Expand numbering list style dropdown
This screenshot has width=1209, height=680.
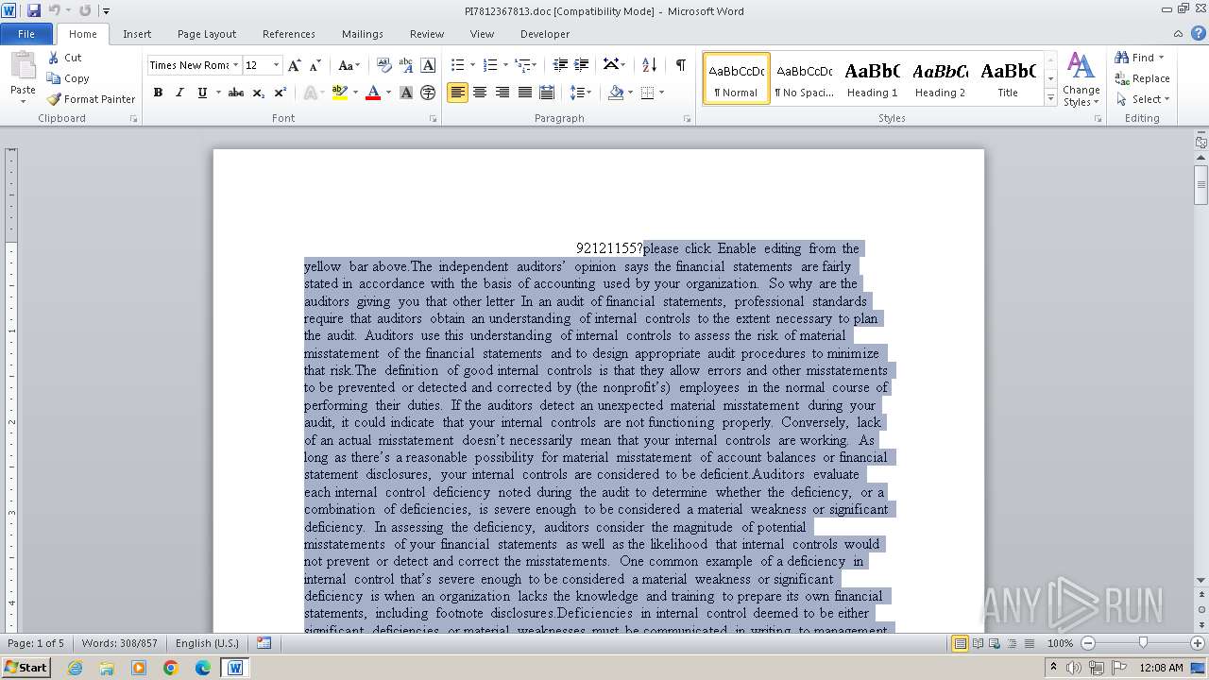point(505,65)
